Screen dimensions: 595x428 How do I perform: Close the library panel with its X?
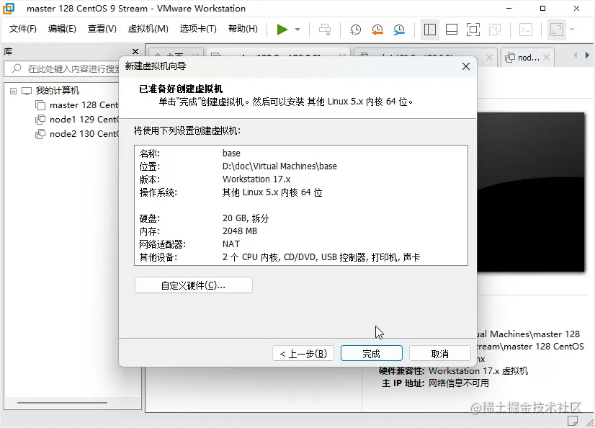135,51
